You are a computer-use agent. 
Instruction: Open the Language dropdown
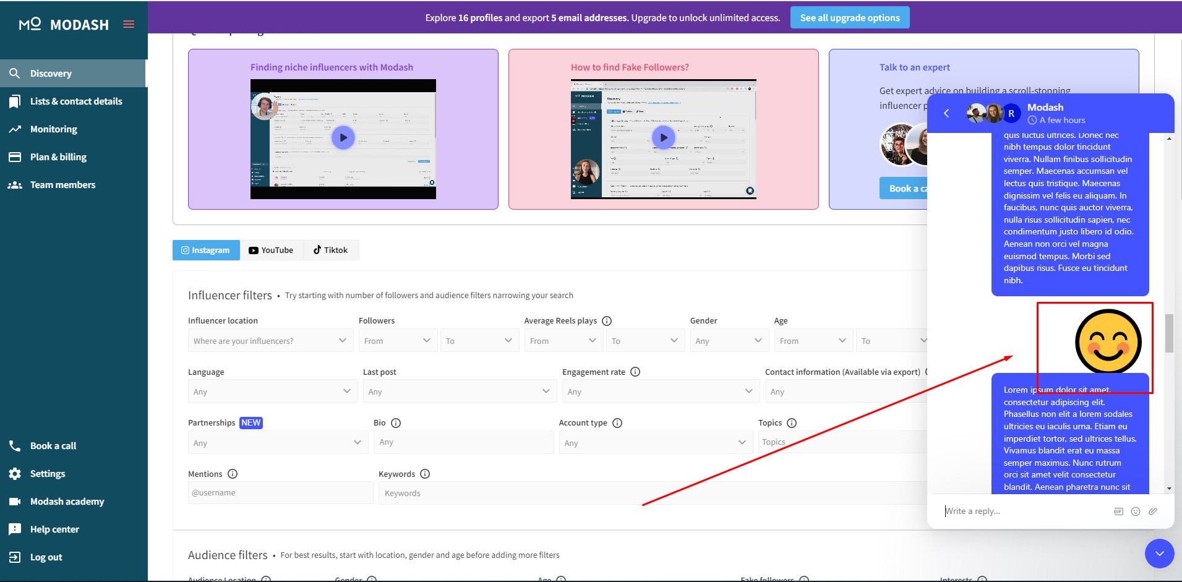[273, 392]
